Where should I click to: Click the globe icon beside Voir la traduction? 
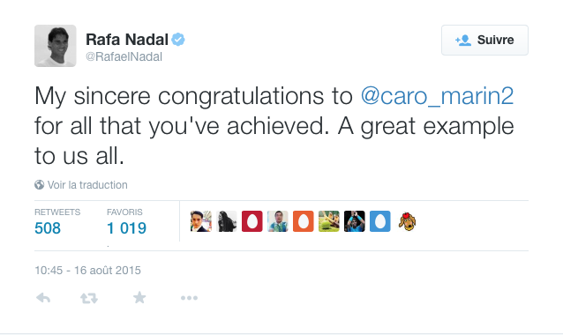pos(39,185)
